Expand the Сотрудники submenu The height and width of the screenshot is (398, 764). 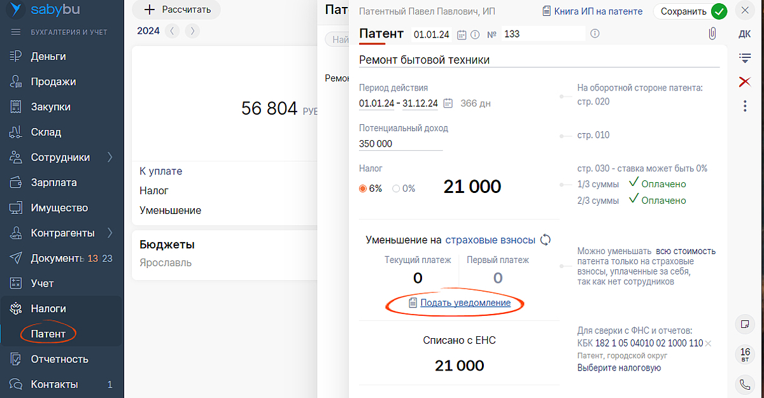point(110,157)
